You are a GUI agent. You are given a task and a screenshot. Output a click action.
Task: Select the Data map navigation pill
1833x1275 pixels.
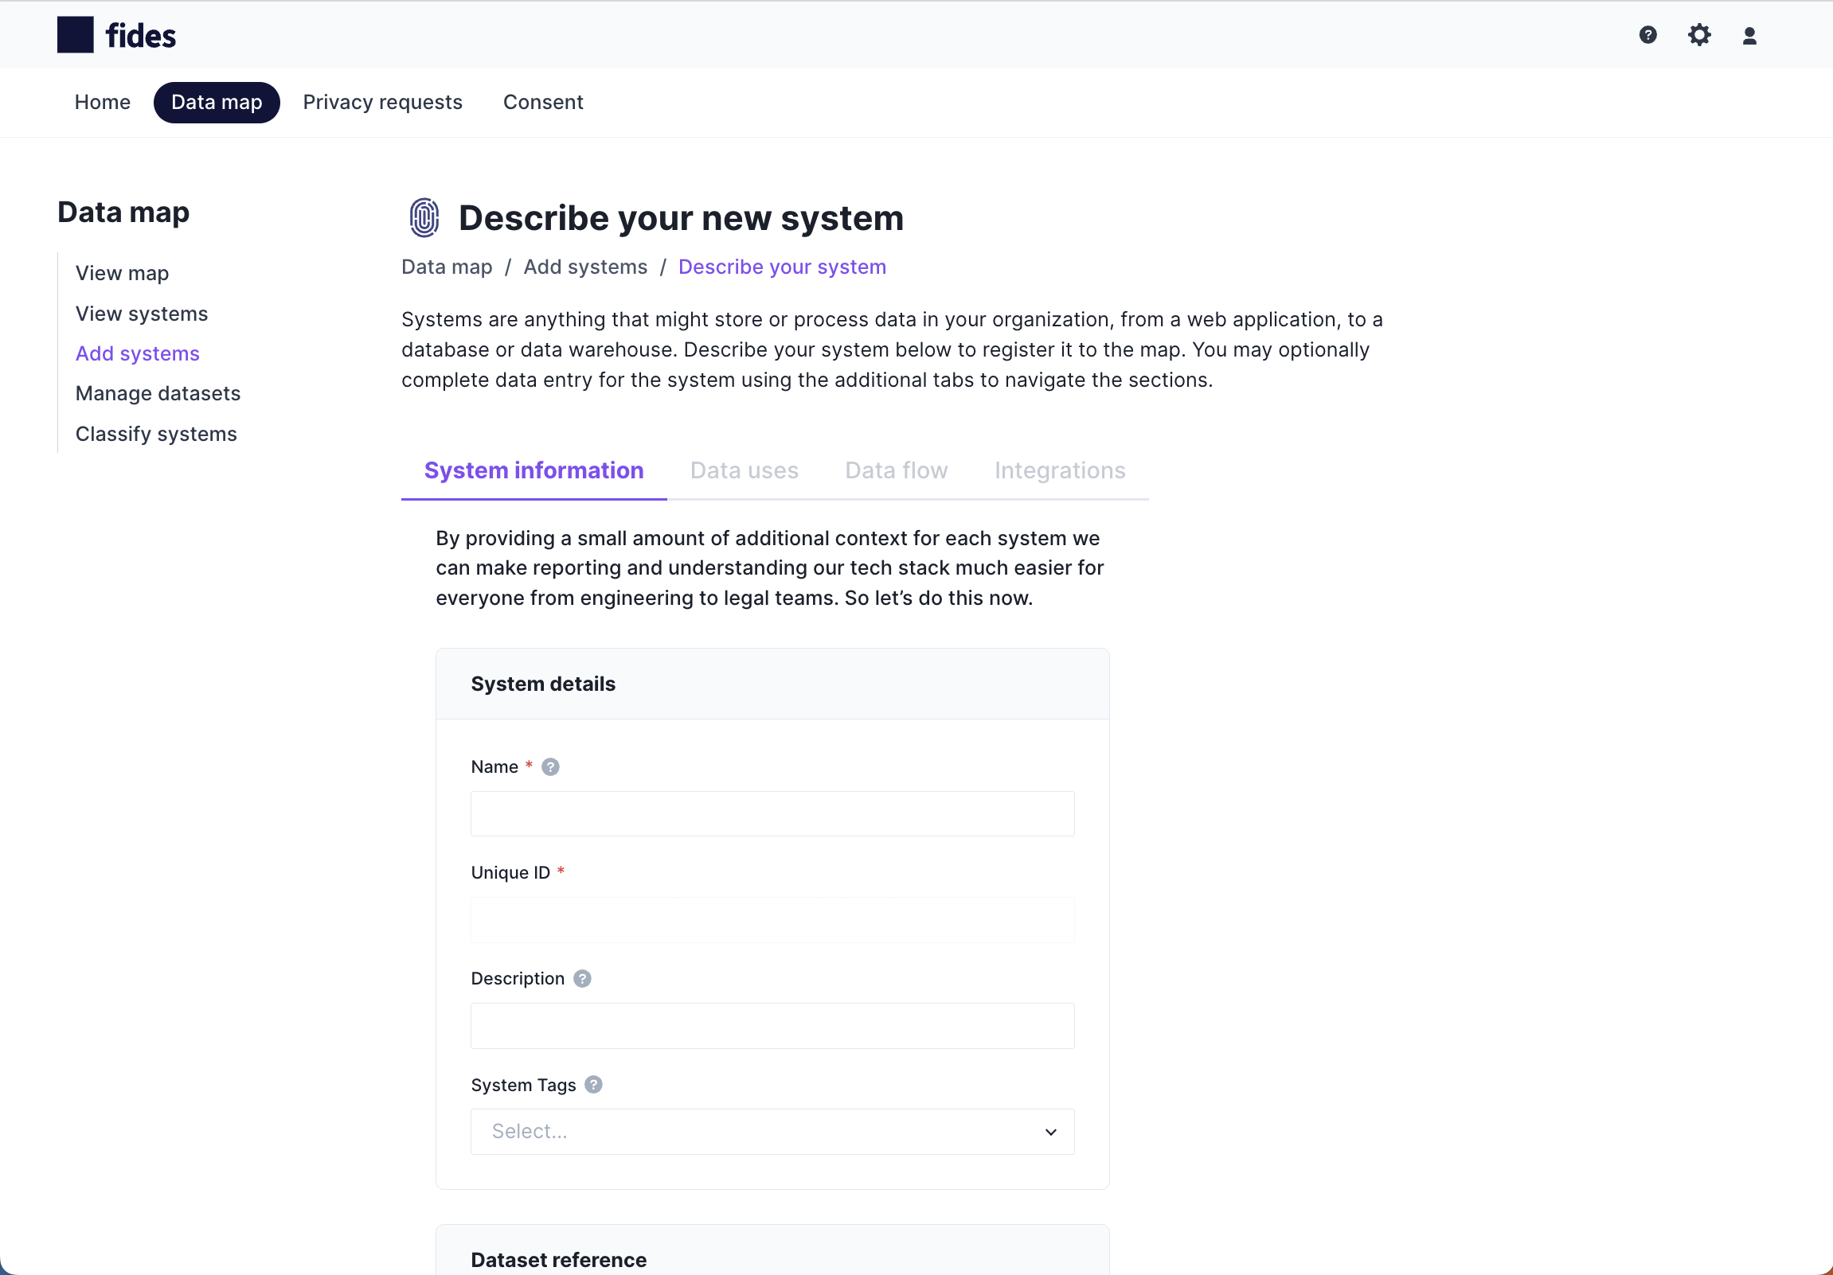pyautogui.click(x=217, y=102)
